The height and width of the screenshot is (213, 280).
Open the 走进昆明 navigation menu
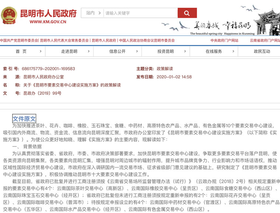[69, 51]
